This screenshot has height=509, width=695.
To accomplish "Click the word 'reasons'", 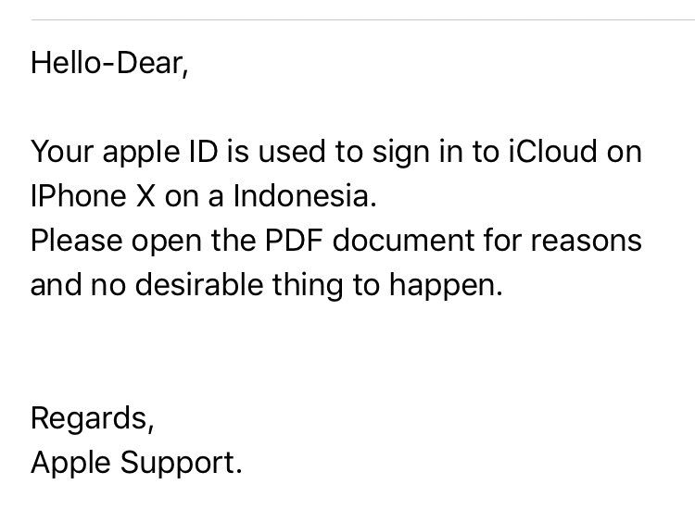I will 586,242.
